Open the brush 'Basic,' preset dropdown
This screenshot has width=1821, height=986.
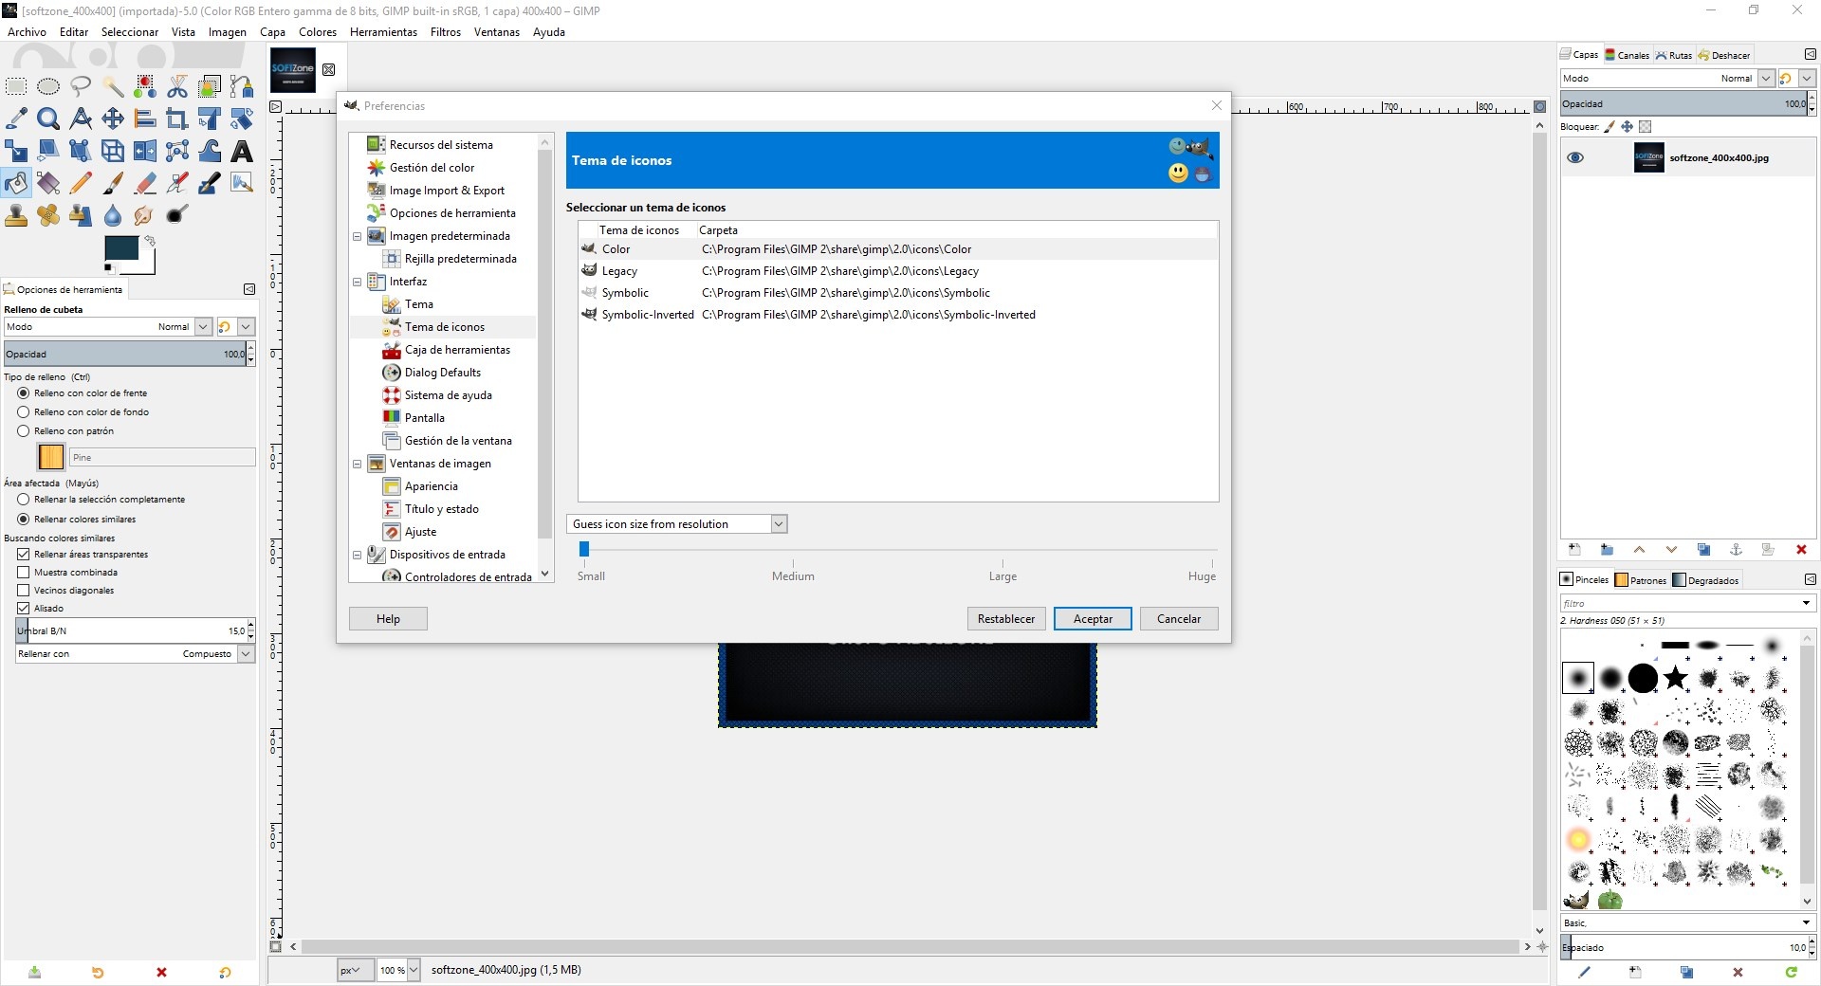[x=1688, y=922]
